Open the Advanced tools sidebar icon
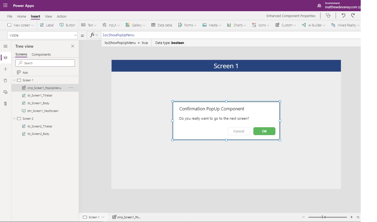Viewport: 377px width, 222px height. (5, 104)
